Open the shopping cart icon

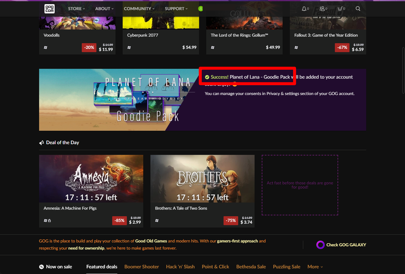pos(340,9)
